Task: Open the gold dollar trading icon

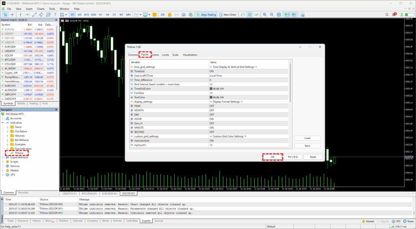Action: [x=154, y=15]
